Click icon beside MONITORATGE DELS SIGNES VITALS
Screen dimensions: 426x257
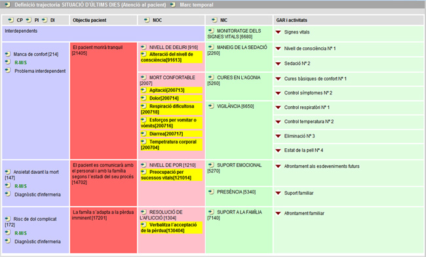(211, 31)
